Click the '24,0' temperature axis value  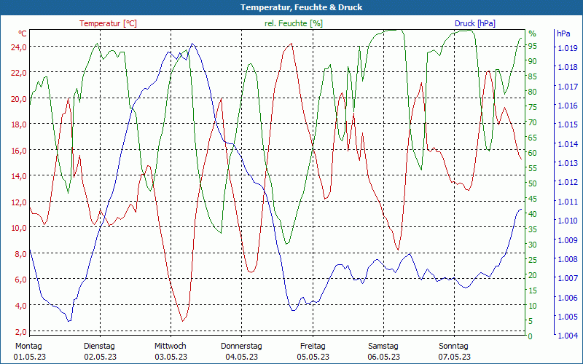tap(19, 47)
